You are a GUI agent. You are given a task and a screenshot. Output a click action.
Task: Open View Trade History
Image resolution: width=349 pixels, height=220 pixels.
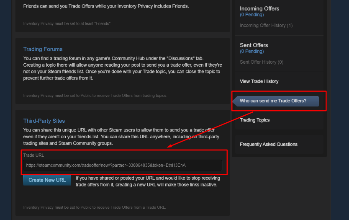tap(259, 81)
